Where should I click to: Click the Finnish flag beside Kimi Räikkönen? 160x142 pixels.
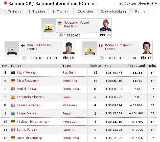click(23, 46)
